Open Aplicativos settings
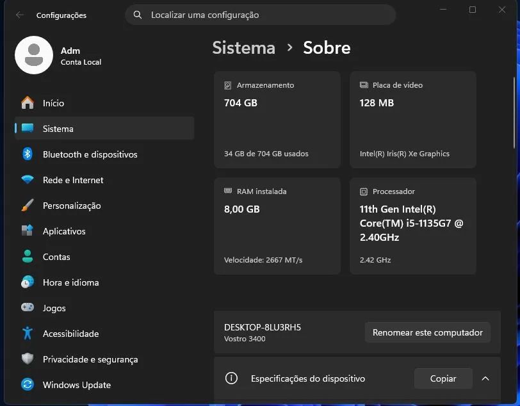This screenshot has width=520, height=406. pos(104,231)
